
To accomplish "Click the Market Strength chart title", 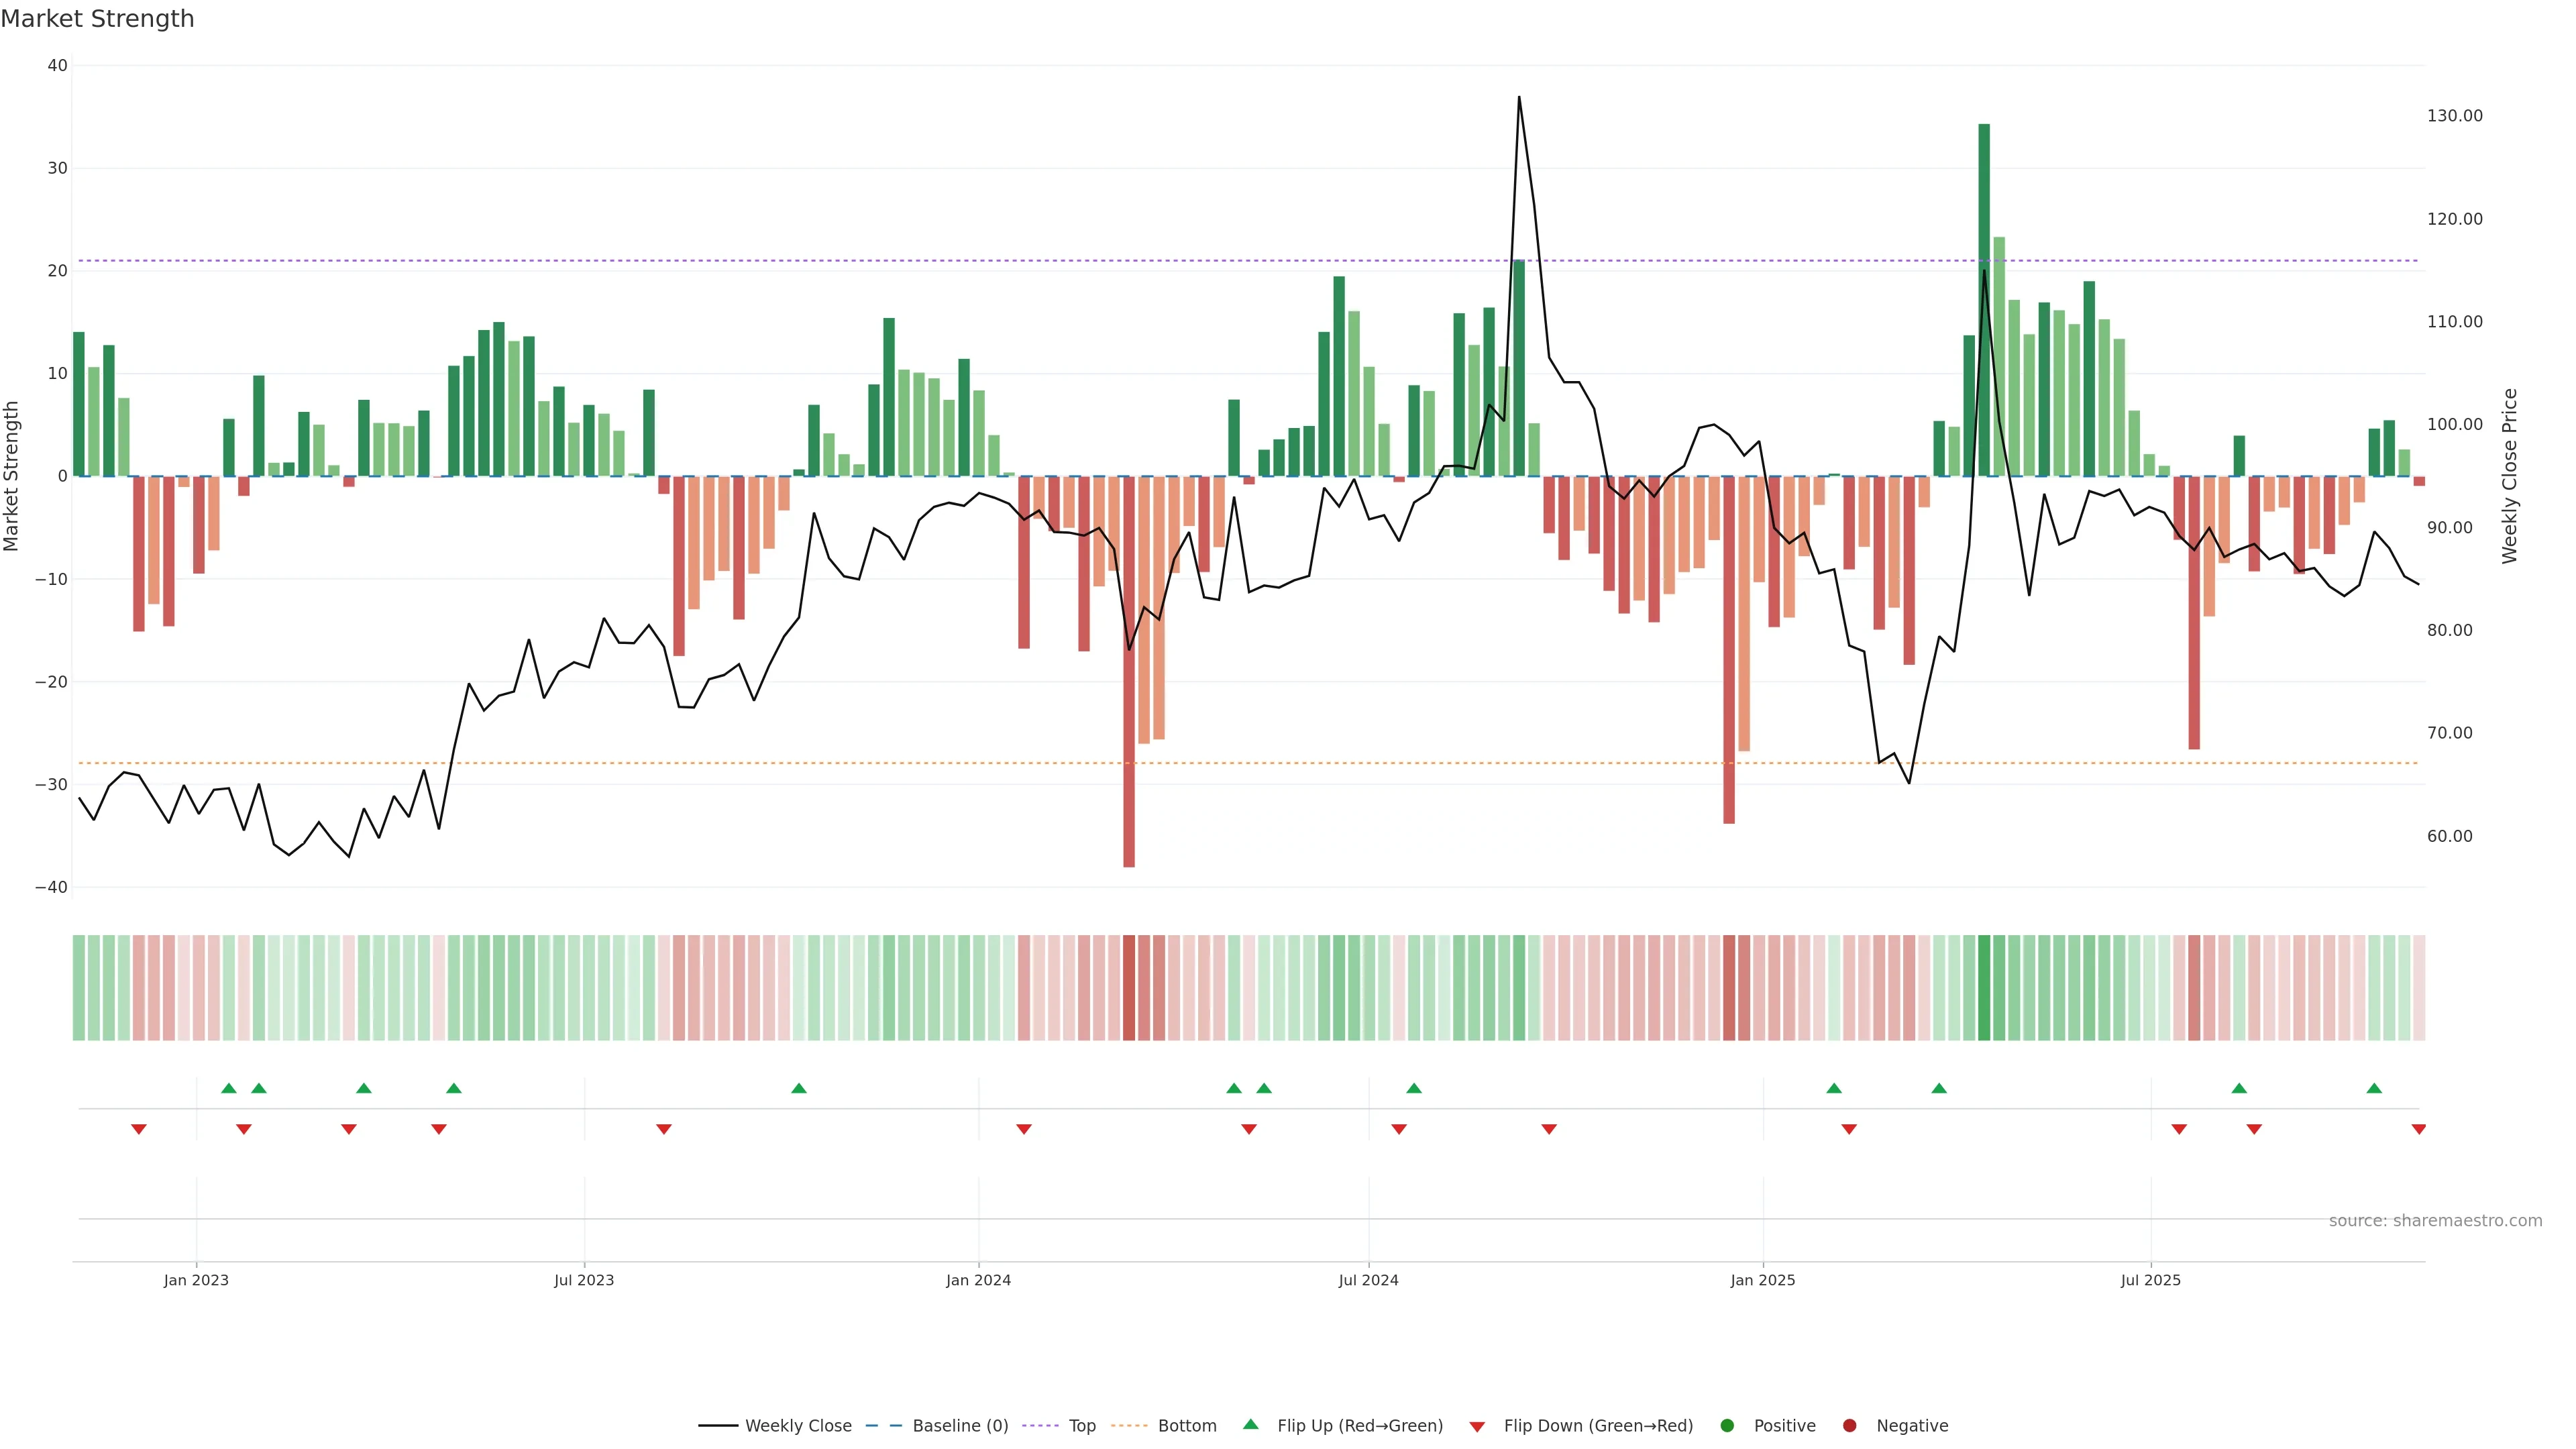I will (x=97, y=19).
